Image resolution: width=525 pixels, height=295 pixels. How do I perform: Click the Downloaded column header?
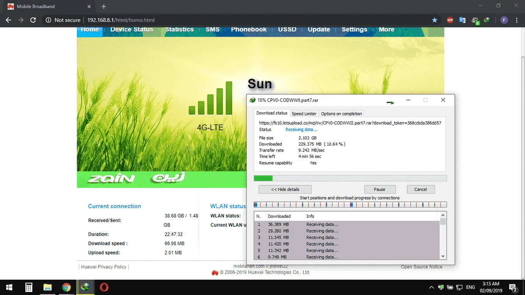[x=284, y=216]
